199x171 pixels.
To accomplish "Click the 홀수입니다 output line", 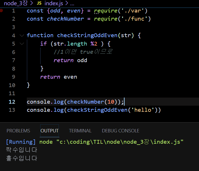I will tap(22, 158).
